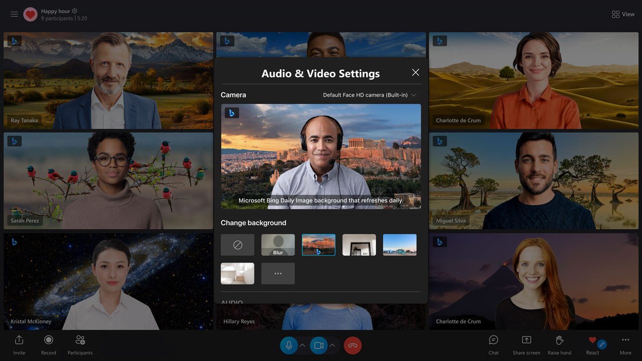Viewport: 642px width, 361px height.
Task: Select the Bing Daily Image background thumbnail
Action: (318, 245)
